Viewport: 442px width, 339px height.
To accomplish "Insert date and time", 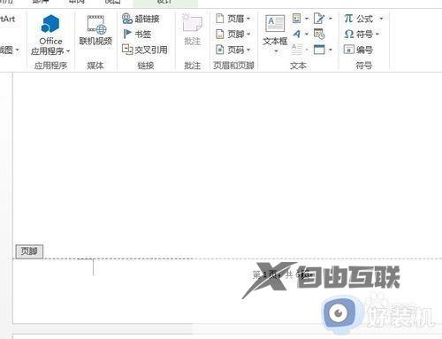I will (319, 34).
